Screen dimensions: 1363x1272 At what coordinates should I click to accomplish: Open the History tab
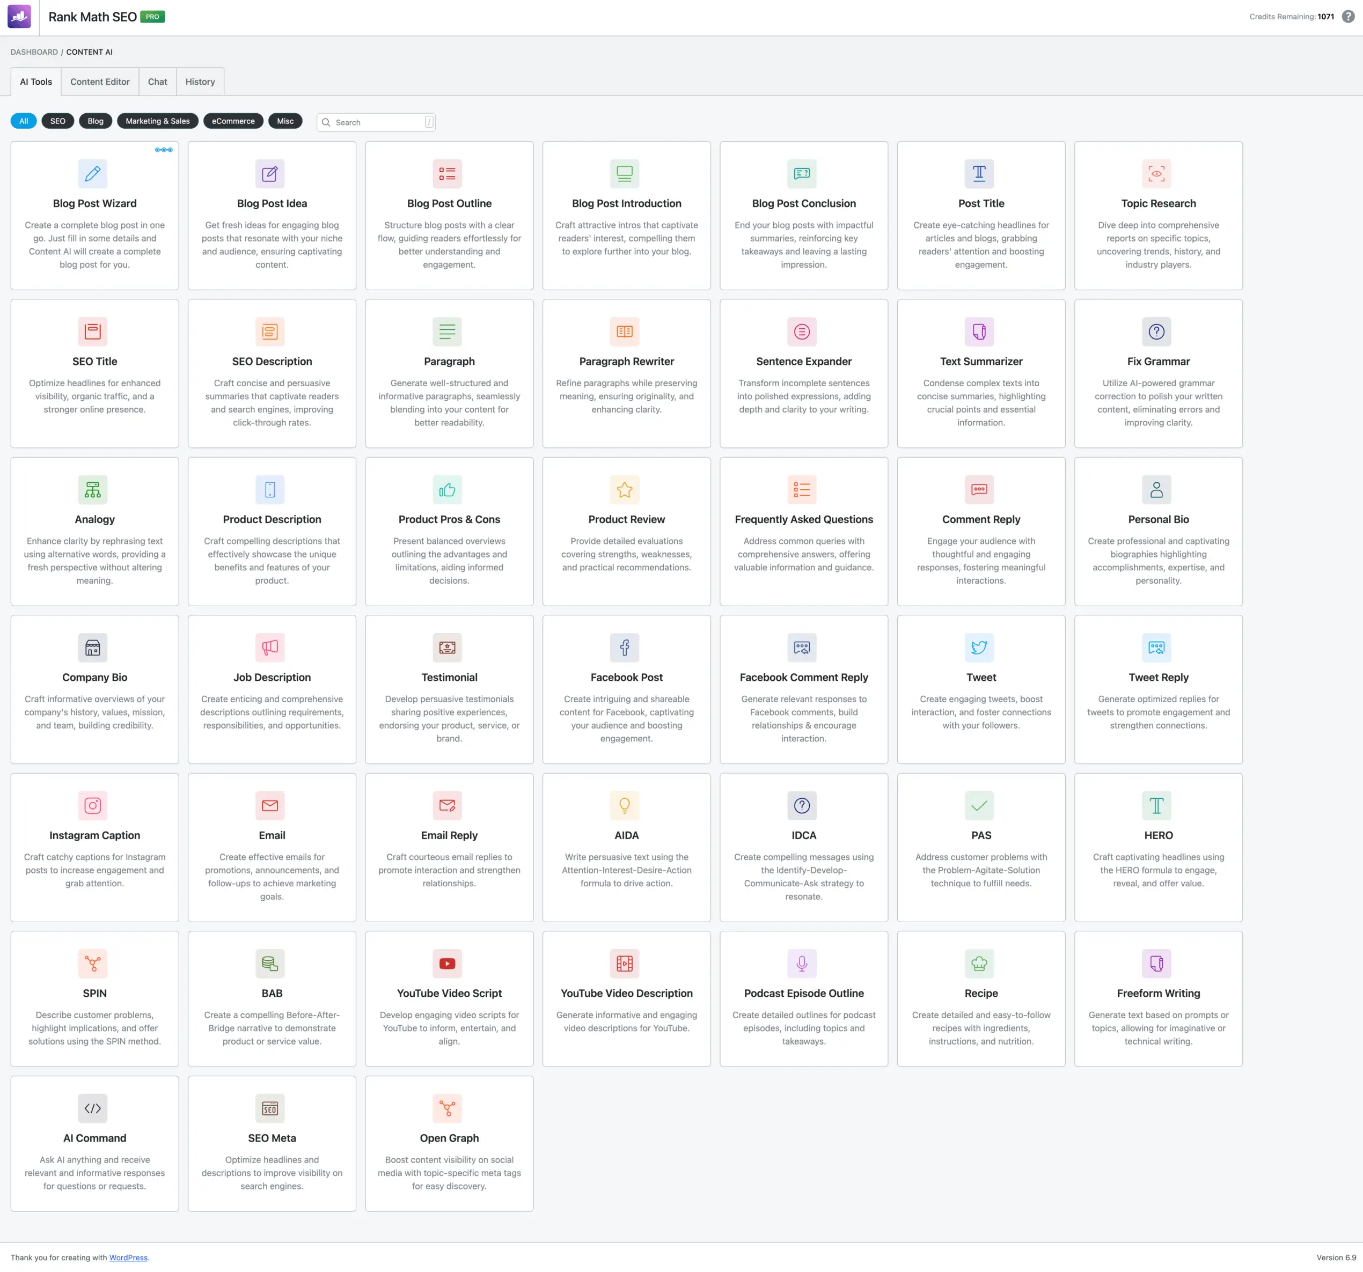[200, 82]
